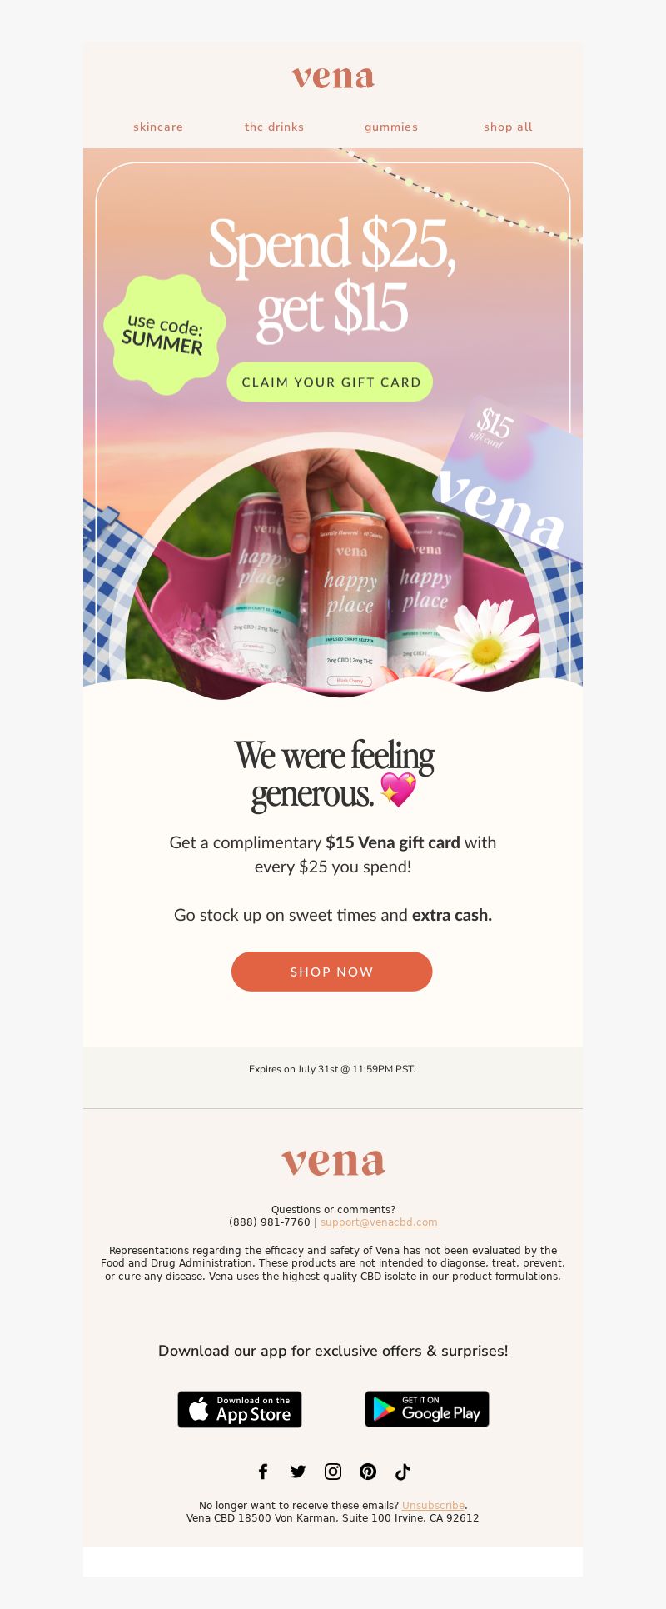Open the Facebook social icon
This screenshot has height=1609, width=666.
tap(263, 1472)
